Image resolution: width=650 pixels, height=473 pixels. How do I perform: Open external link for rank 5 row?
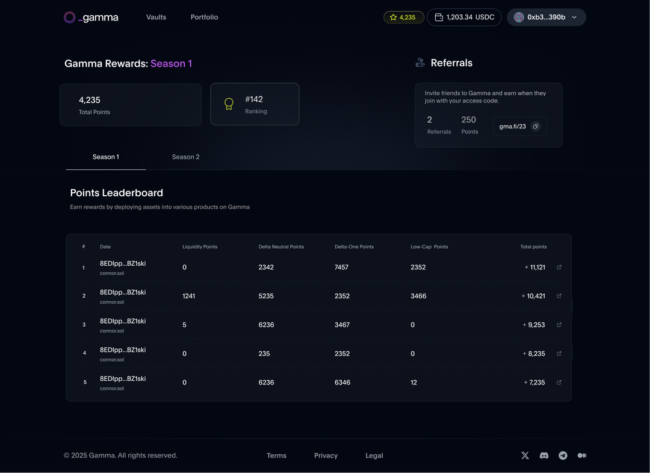tap(559, 383)
